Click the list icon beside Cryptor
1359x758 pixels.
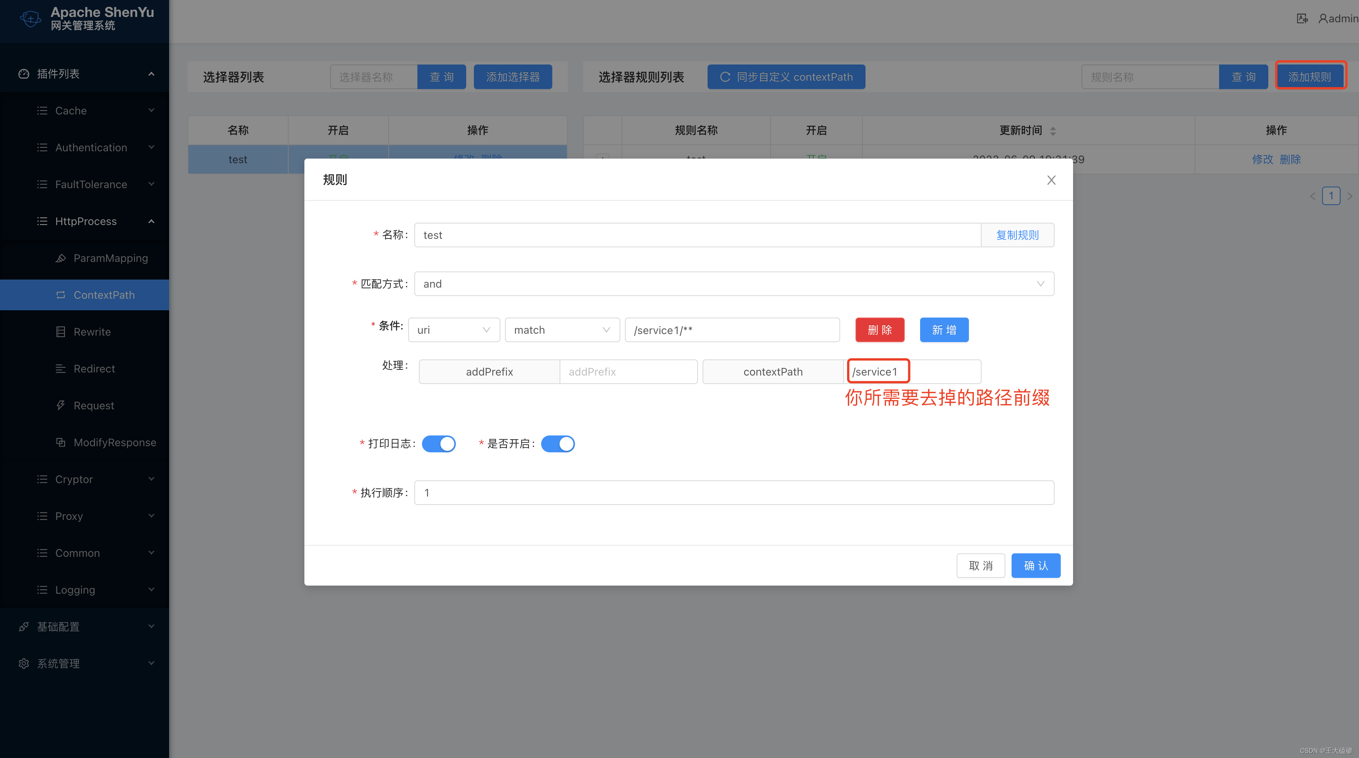click(x=42, y=479)
